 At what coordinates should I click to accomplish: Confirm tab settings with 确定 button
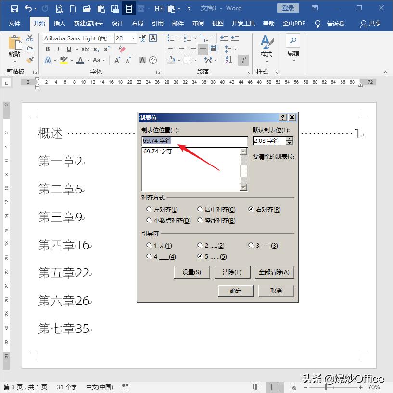pyautogui.click(x=236, y=291)
